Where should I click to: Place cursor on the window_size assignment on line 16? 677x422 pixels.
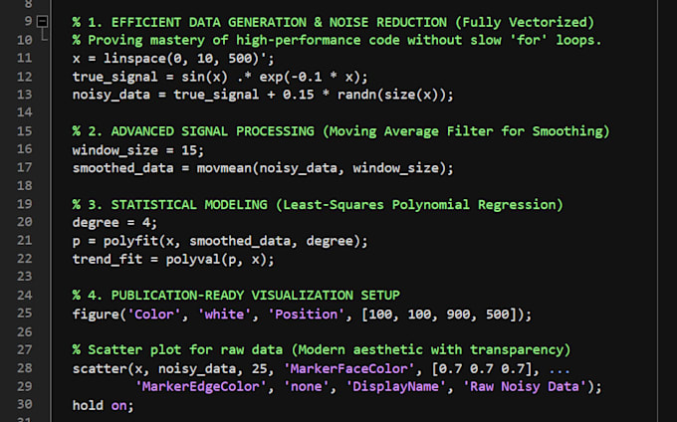114,150
